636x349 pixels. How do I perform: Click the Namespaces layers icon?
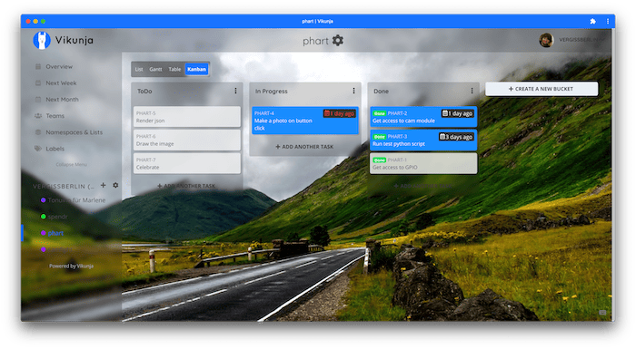(38, 132)
